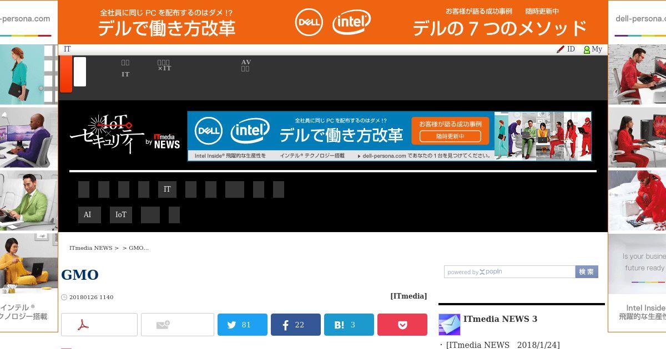Open the My user account icon
Image resolution: width=666 pixels, height=349 pixels.
click(587, 49)
